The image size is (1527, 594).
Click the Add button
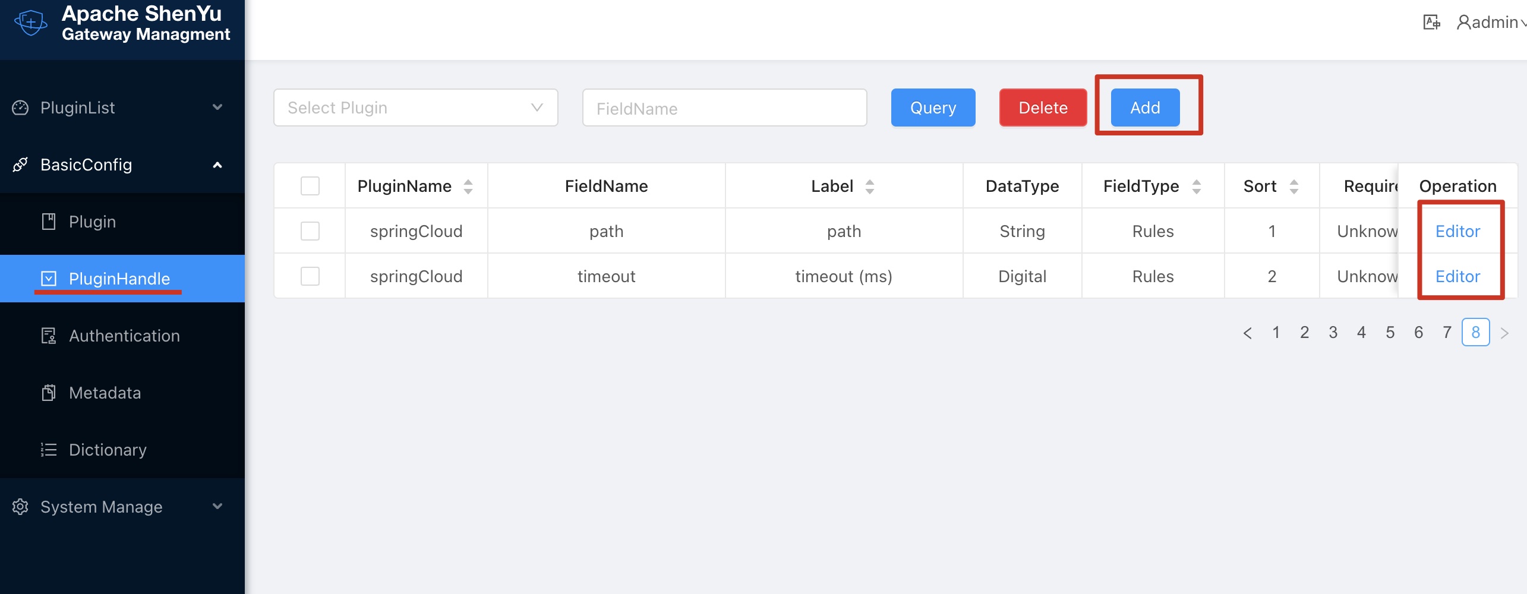pos(1144,108)
